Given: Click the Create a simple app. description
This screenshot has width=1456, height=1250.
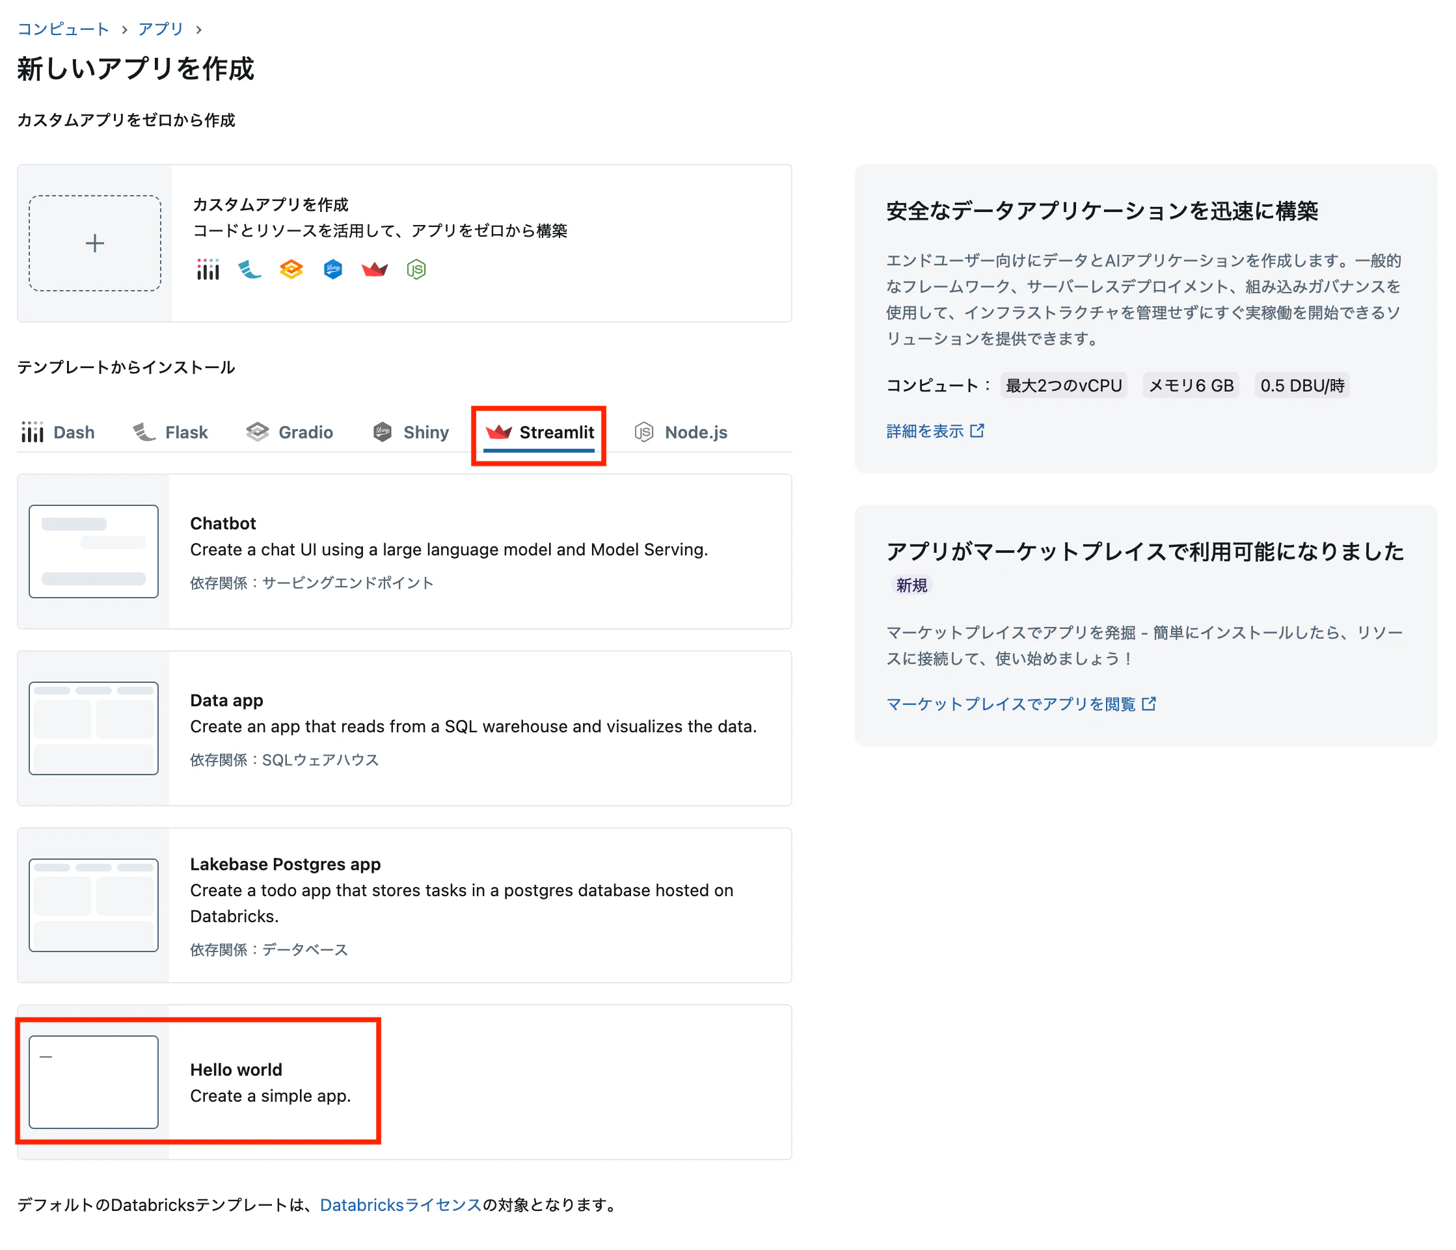Looking at the screenshot, I should point(271,1096).
